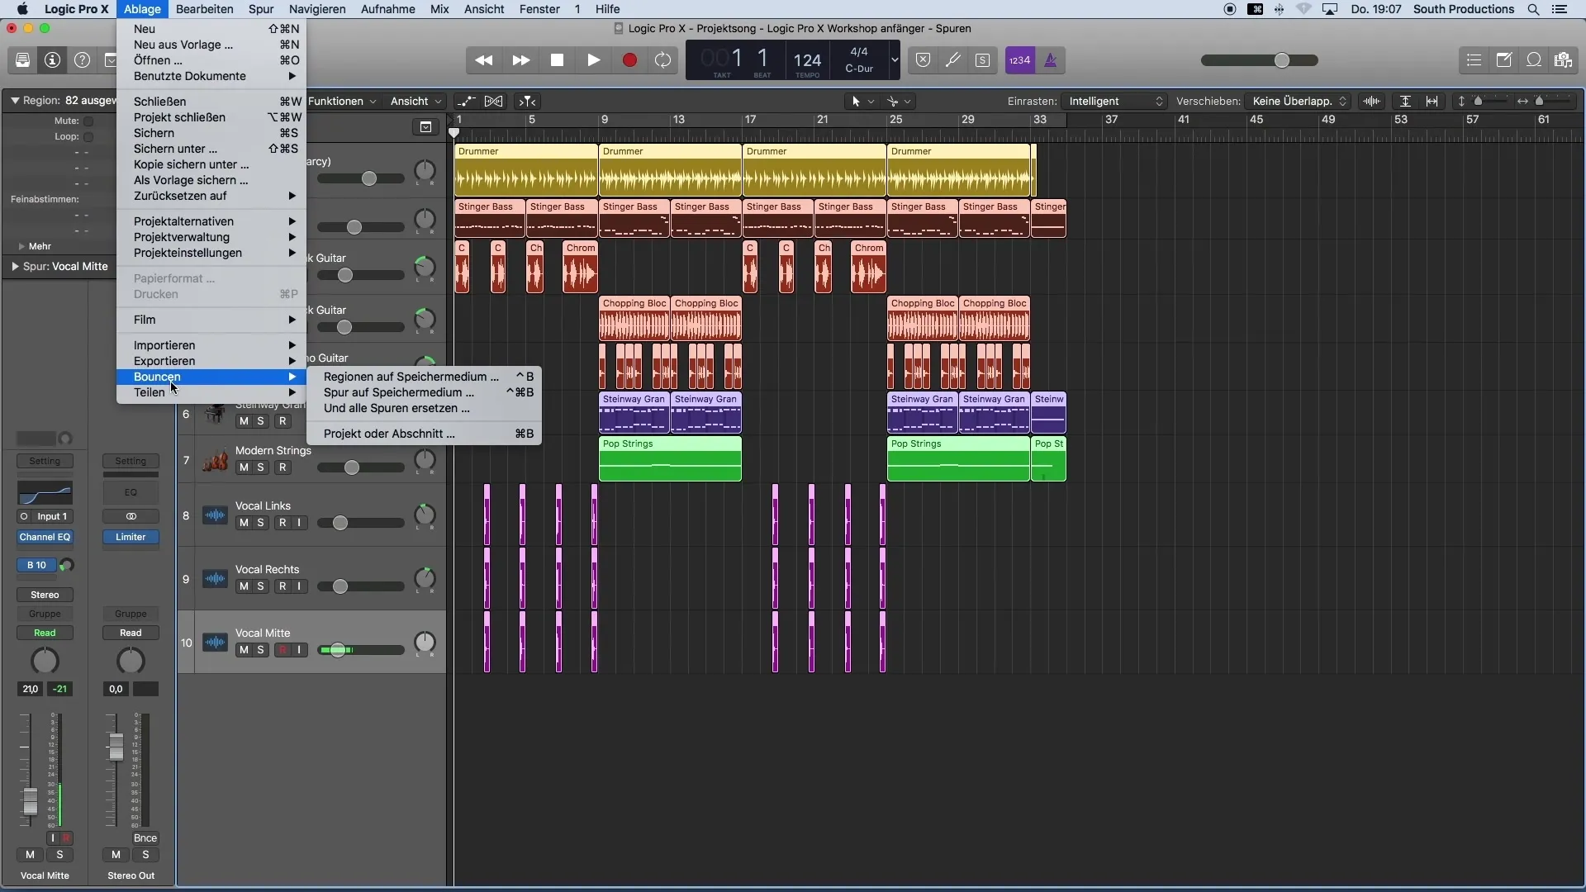1586x892 pixels.
Task: Open the Note Pad icon
Action: 1504,60
